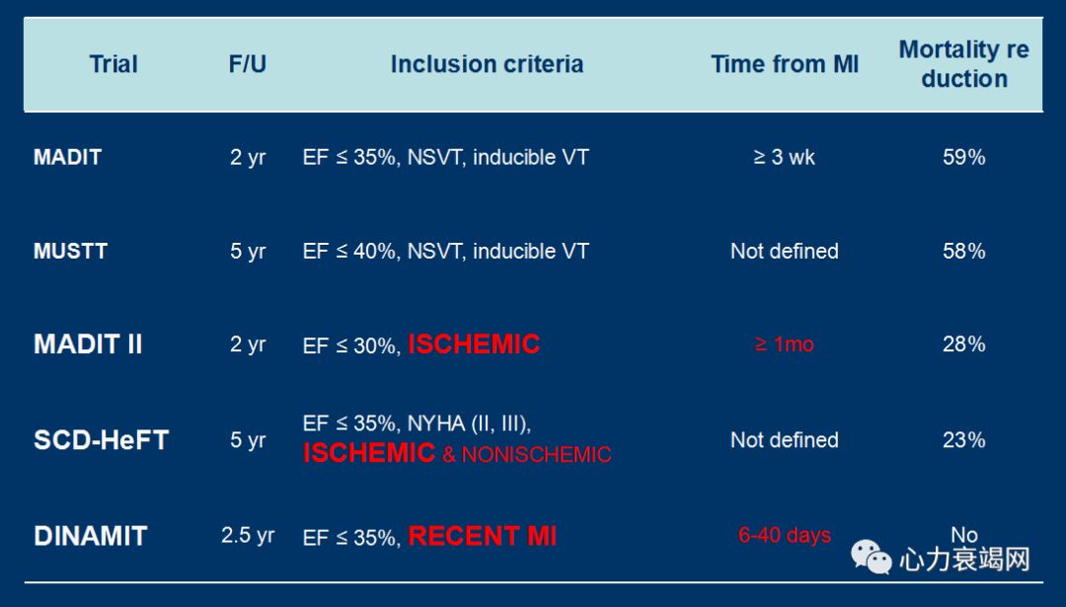Select the Mortality reduction column header
This screenshot has width=1066, height=607.
click(963, 64)
